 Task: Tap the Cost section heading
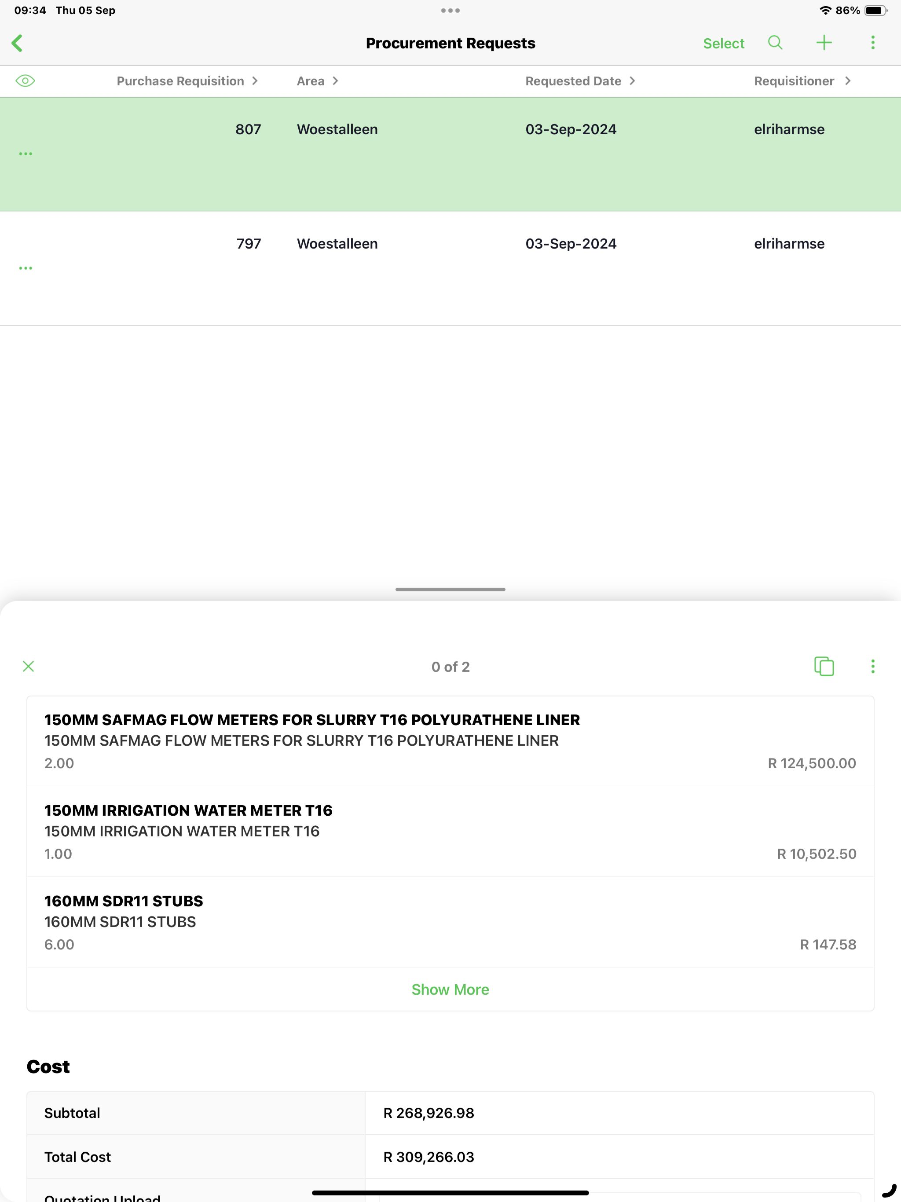pyautogui.click(x=48, y=1066)
